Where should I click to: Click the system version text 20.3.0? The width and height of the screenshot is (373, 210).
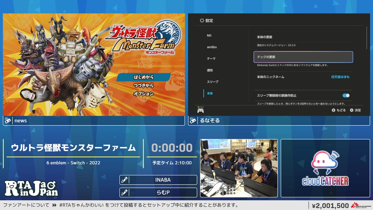(x=276, y=45)
